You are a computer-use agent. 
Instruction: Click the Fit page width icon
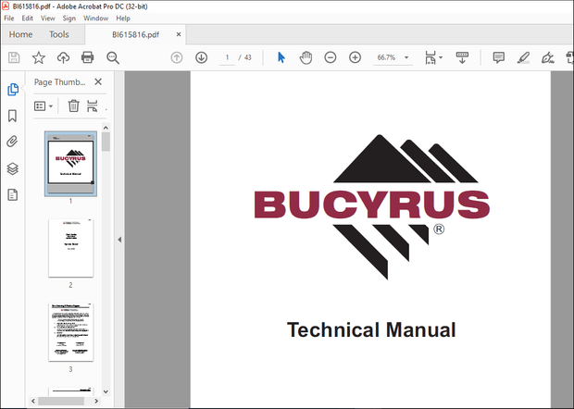coord(430,57)
